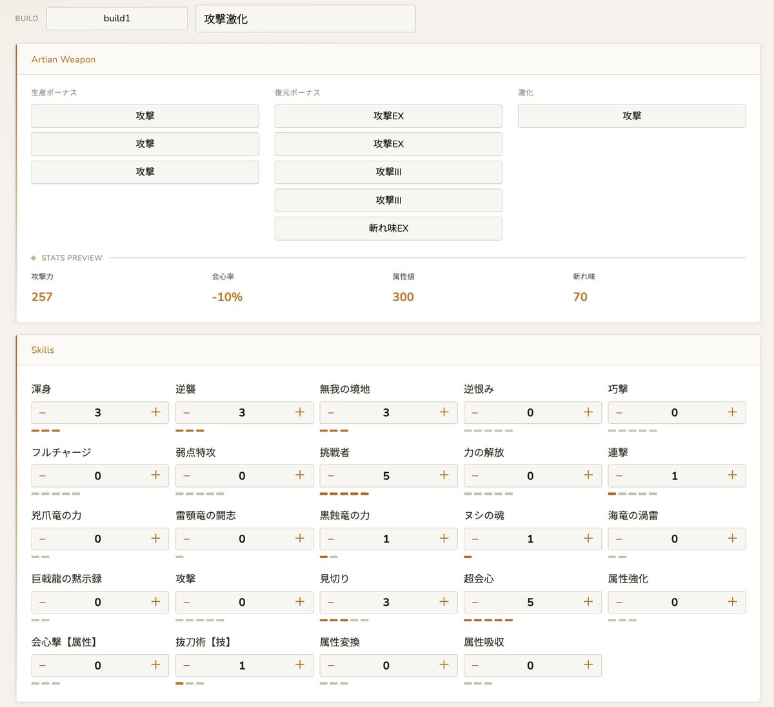
Task: Increase フルチャージ skill with plus
Action: 155,475
